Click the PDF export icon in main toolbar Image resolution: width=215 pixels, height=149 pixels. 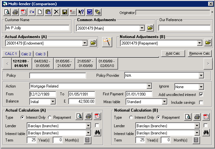(x=23, y=12)
